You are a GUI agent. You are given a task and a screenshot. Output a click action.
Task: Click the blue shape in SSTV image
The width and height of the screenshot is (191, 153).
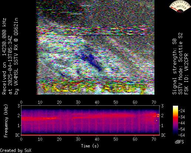pos(92,62)
